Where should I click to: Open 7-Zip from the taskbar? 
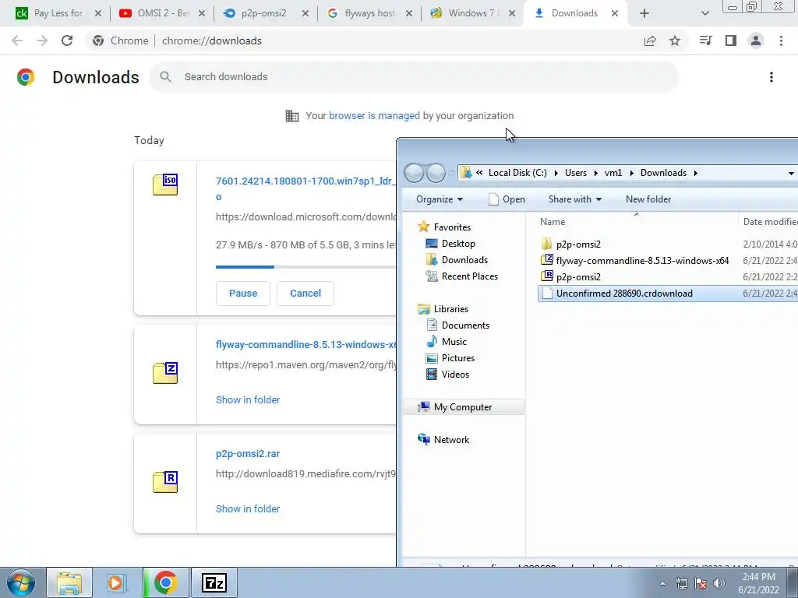point(214,582)
